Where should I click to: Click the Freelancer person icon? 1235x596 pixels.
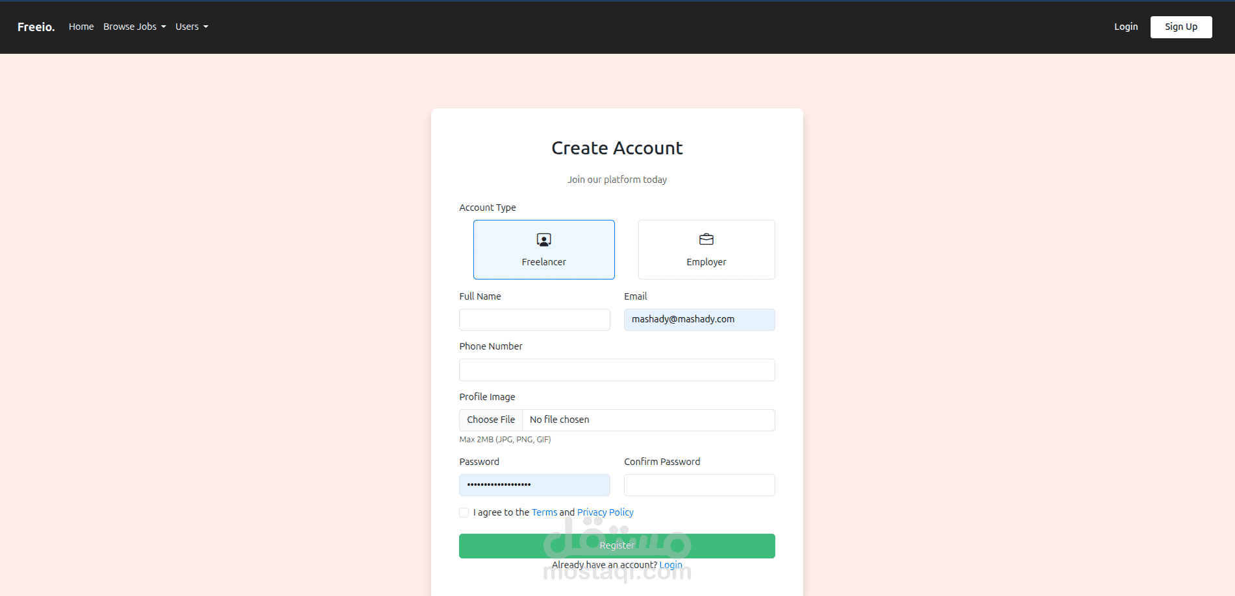(x=543, y=240)
